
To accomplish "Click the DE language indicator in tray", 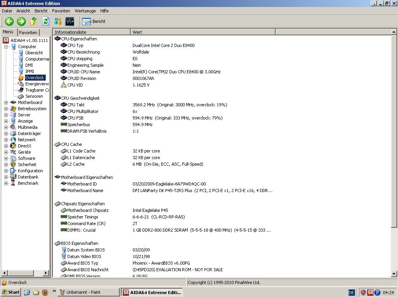I will tap(351, 293).
